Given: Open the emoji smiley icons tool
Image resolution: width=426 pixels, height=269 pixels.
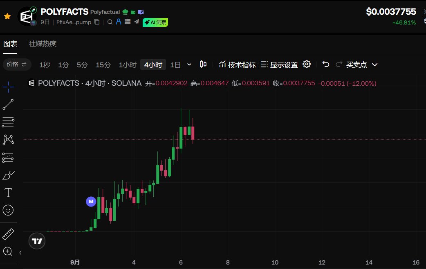Looking at the screenshot, I should point(8,210).
